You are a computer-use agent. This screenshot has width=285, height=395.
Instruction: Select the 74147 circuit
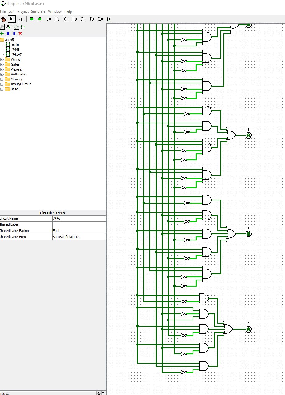point(17,54)
